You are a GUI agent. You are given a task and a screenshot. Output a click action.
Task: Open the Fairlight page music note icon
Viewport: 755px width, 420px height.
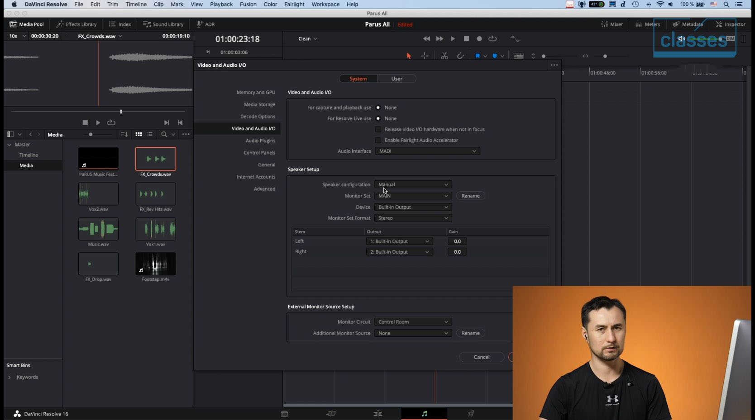(x=424, y=413)
